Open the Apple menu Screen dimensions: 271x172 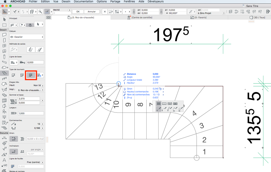[x=5, y=2]
